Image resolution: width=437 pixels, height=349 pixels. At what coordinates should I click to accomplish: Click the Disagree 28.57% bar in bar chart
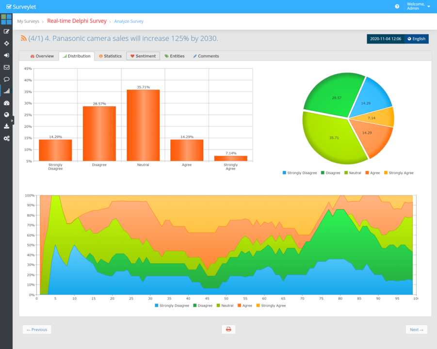[99, 134]
